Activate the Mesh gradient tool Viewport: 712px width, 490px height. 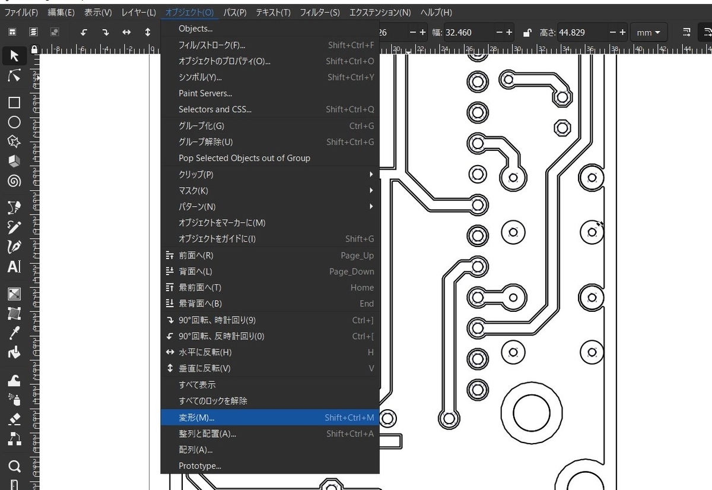(x=14, y=314)
